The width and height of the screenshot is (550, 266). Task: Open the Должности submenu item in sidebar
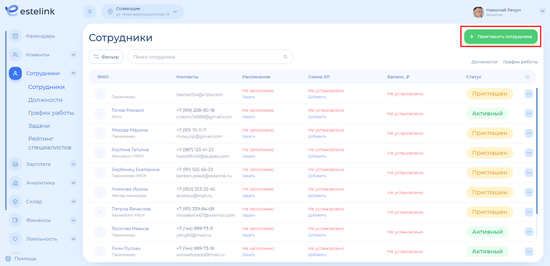(45, 100)
